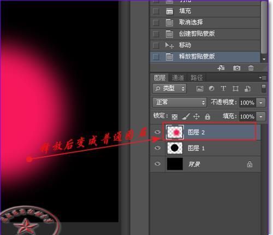Click the document icon beside 填充
Screen dimensions: 273x235
pos(169,11)
